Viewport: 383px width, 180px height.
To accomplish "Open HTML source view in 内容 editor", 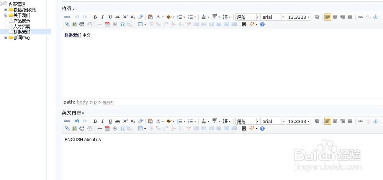I will tap(67, 17).
